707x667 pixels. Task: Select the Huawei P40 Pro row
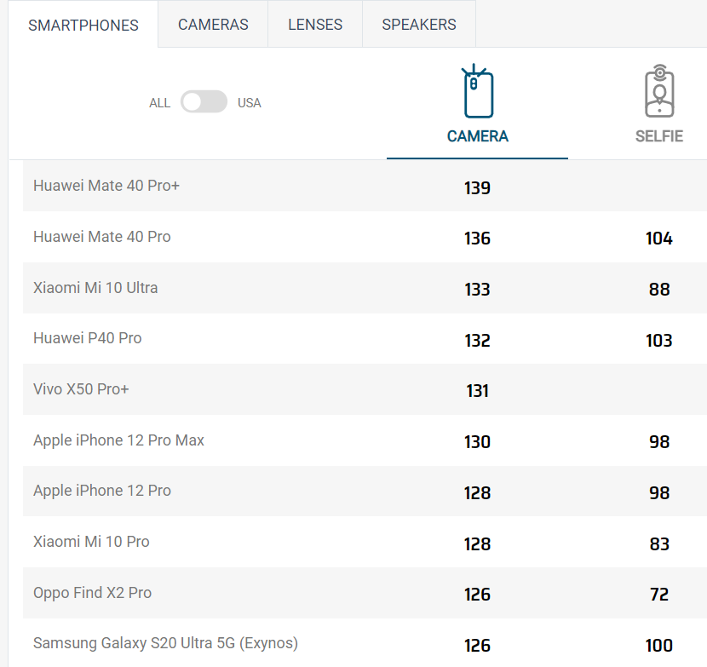click(x=88, y=338)
